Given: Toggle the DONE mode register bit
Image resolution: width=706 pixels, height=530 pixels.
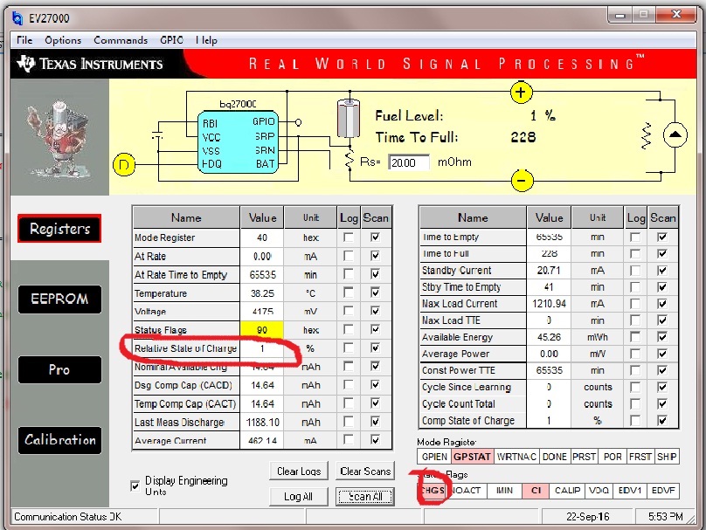Looking at the screenshot, I should coord(555,457).
